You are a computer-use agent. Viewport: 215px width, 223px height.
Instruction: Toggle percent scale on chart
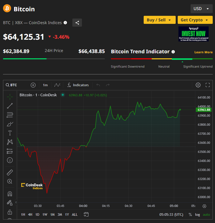click(x=190, y=215)
